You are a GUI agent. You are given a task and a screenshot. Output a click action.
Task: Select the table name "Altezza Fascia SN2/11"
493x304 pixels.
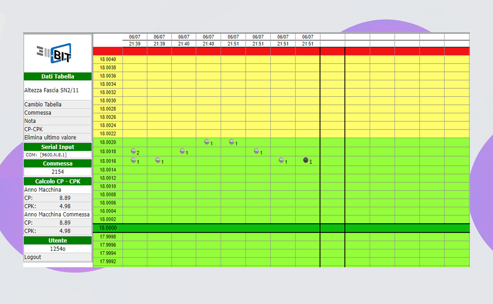coord(51,90)
